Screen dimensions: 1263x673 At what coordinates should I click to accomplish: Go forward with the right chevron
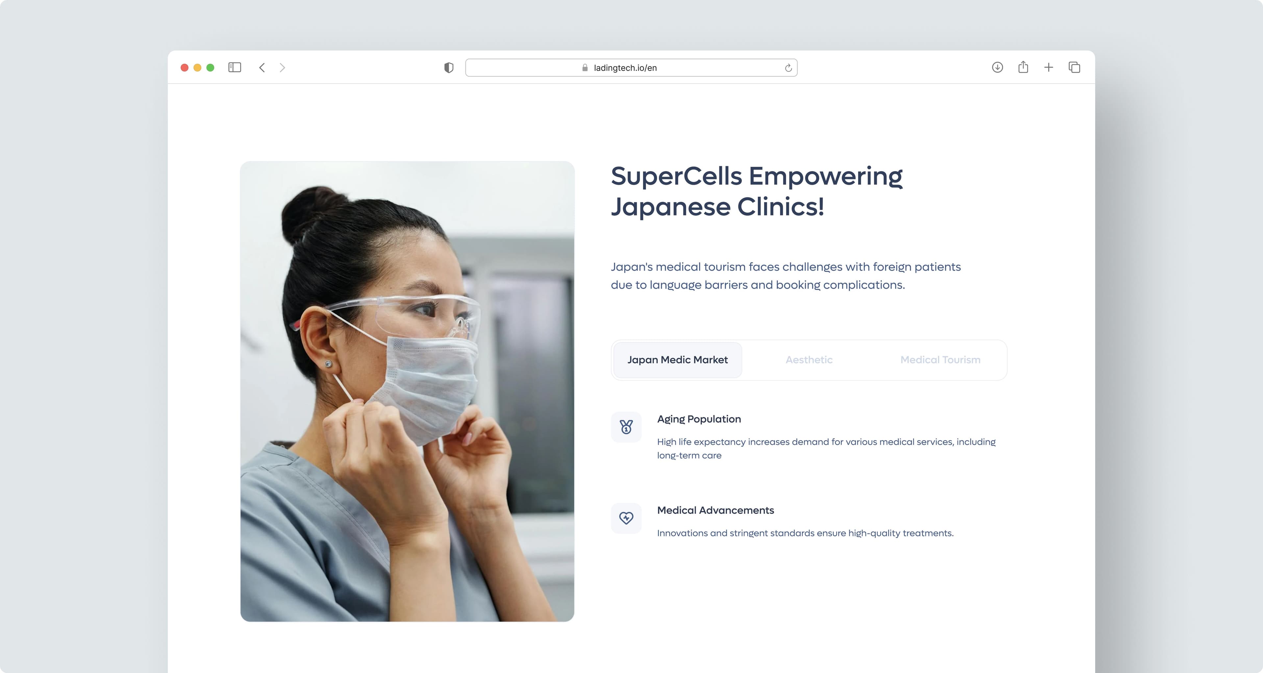[282, 68]
